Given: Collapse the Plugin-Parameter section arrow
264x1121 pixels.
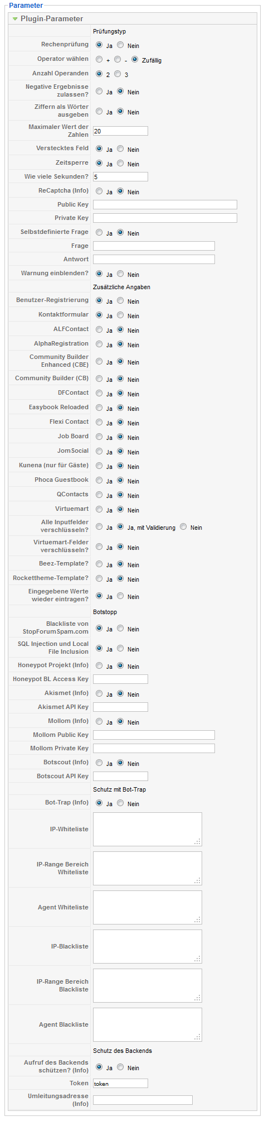Looking at the screenshot, I should (x=15, y=19).
